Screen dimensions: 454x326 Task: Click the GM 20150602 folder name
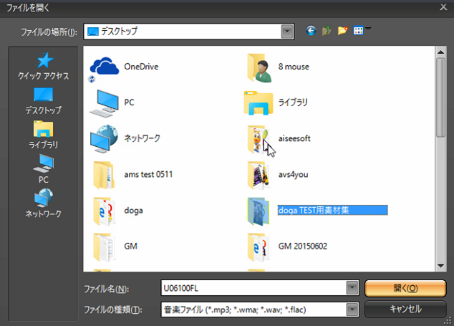(303, 246)
